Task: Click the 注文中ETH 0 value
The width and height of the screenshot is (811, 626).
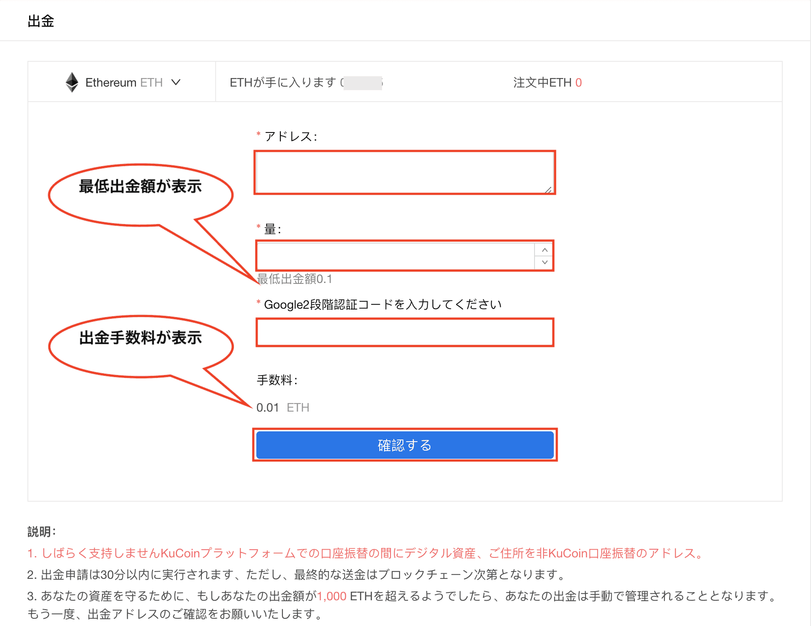Action: 578,82
